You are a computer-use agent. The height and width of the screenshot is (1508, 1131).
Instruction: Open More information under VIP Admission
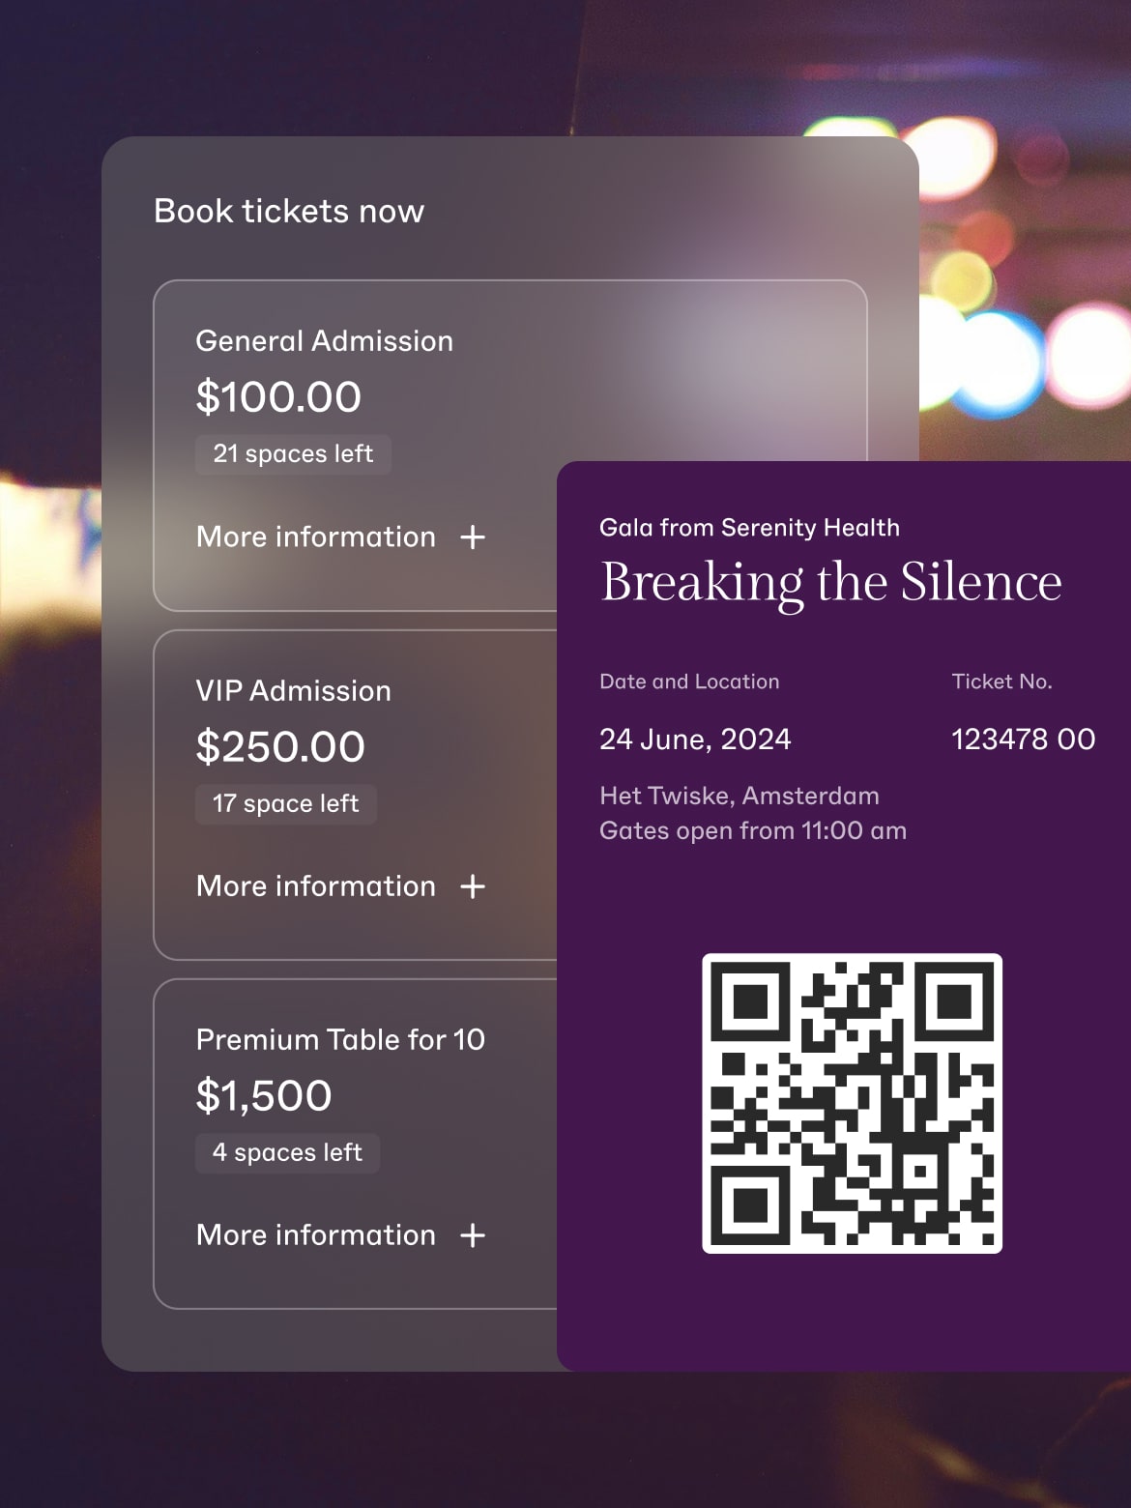pos(316,885)
